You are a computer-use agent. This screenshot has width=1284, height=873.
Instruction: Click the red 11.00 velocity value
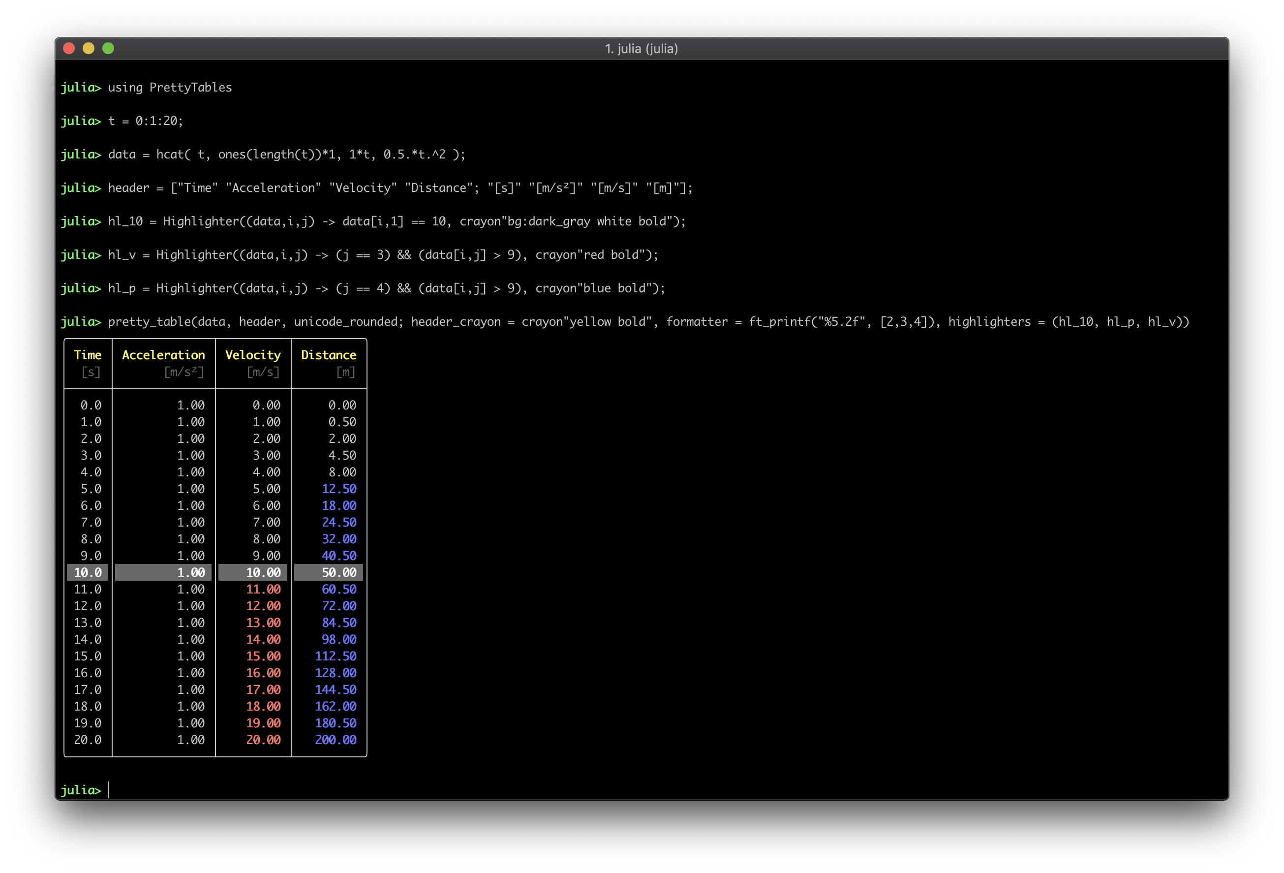click(x=263, y=590)
